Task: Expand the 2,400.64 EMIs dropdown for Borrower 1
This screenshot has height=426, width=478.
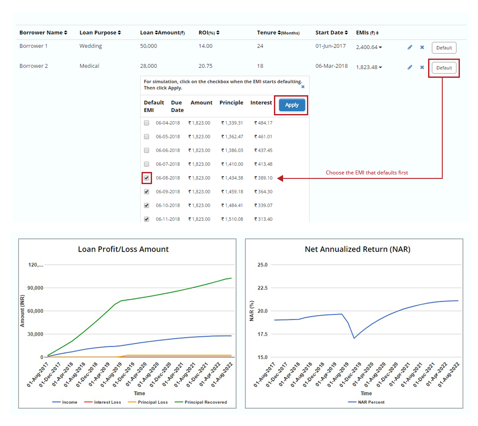Action: [381, 48]
